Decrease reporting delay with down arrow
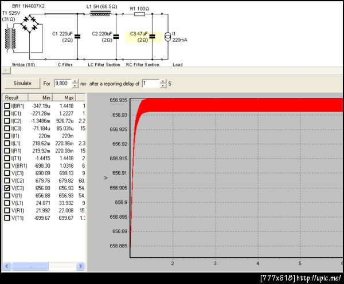 (x=163, y=86)
